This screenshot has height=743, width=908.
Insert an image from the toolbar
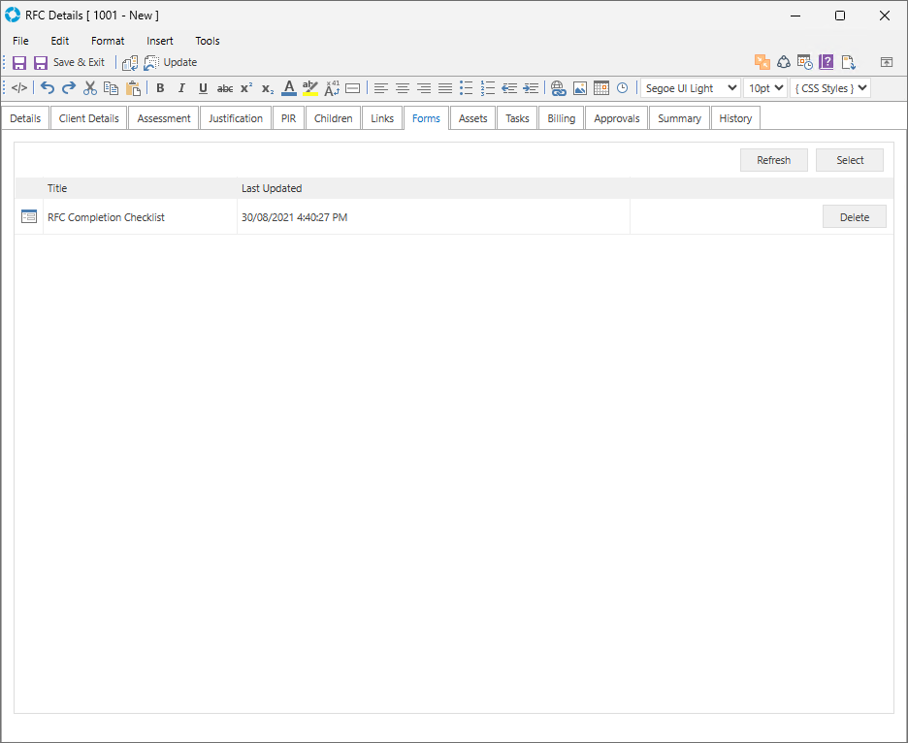click(580, 88)
